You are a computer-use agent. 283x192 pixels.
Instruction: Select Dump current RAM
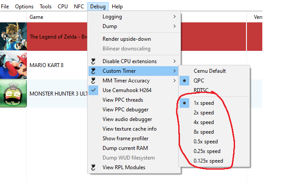tap(134, 148)
